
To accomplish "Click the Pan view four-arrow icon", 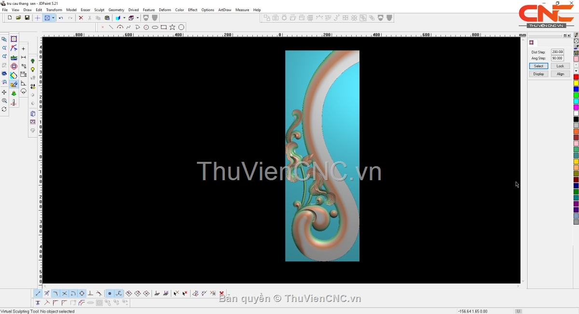I will click(4, 92).
